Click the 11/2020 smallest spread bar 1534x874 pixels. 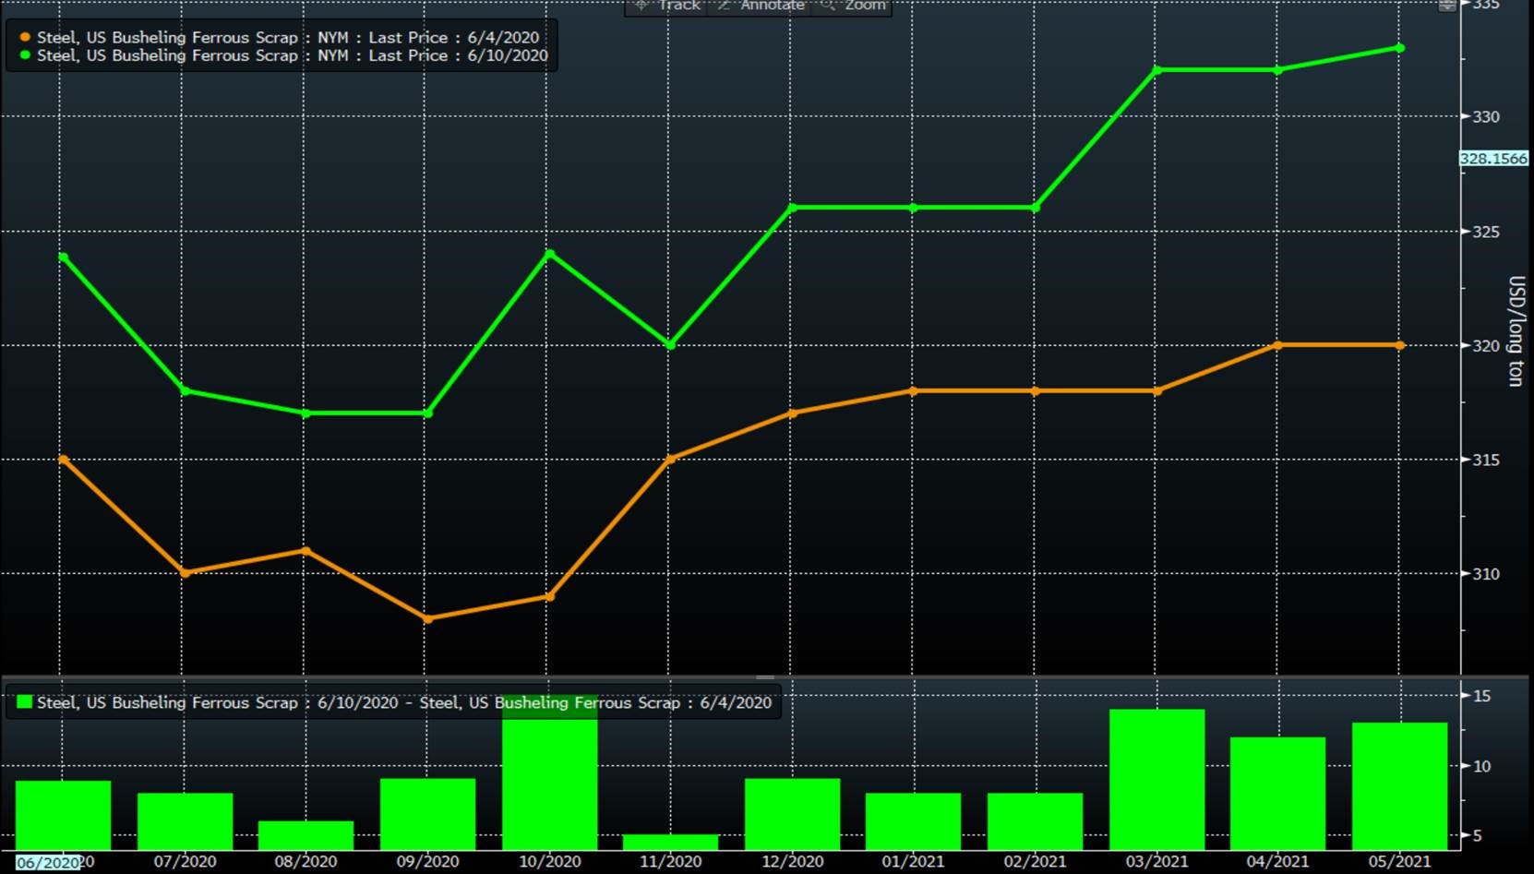(x=671, y=842)
